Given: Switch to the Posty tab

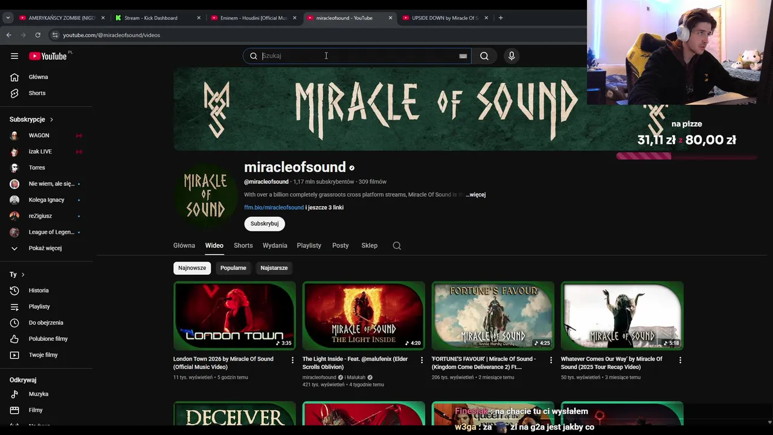Looking at the screenshot, I should 341,245.
